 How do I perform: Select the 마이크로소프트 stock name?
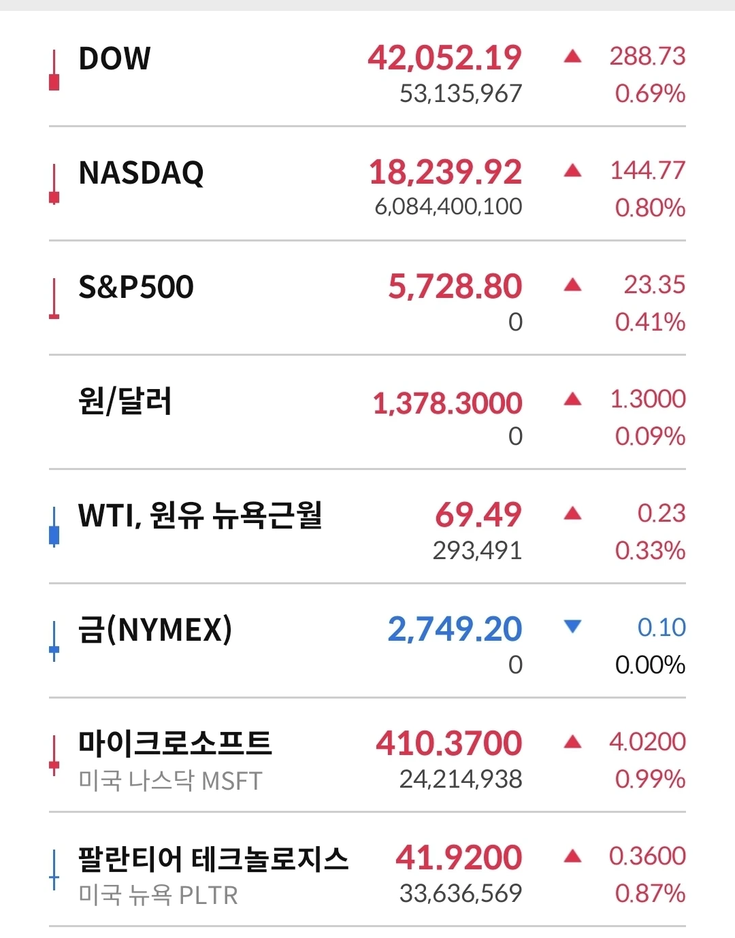click(176, 743)
